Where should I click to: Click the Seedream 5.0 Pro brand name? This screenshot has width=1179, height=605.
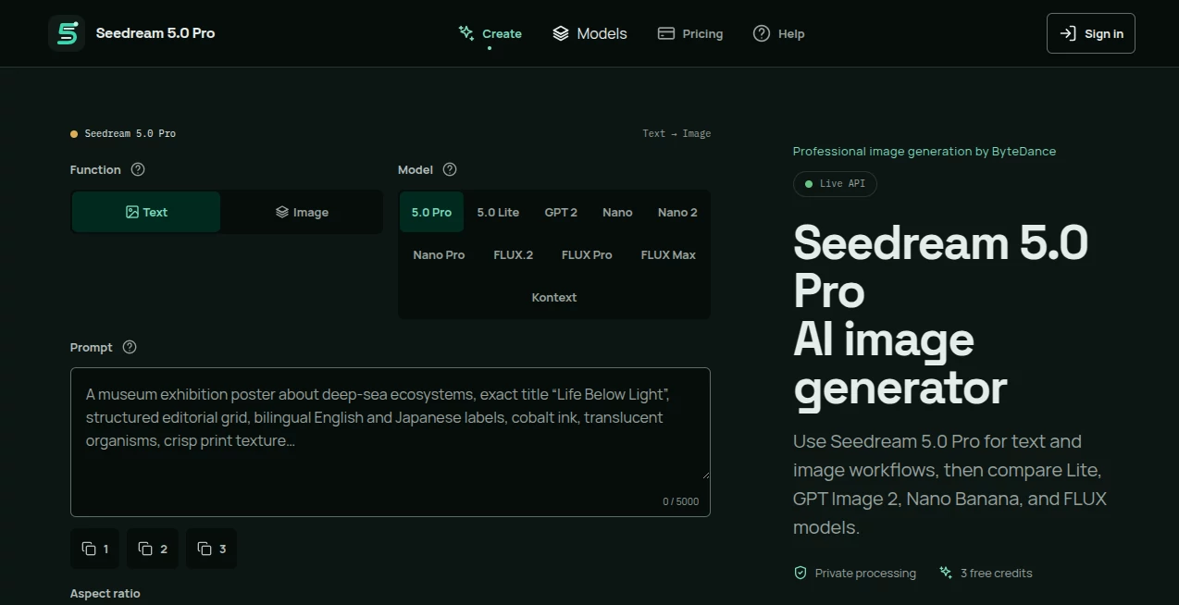[155, 33]
